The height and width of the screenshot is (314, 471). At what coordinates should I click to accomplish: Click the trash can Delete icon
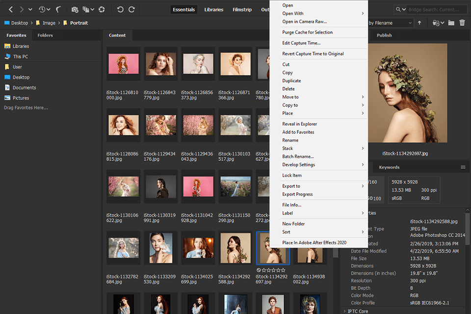tap(462, 23)
